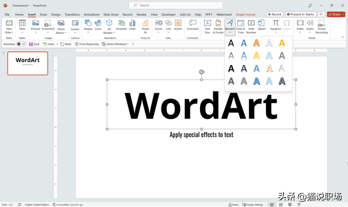Choose the black fill WordArt style
This screenshot has height=207, width=348.
231,43
